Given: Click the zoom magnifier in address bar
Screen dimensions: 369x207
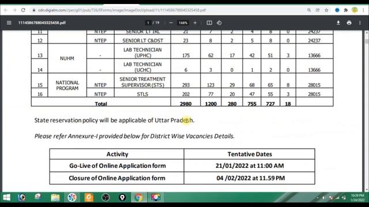Looking at the screenshot, I should (309, 10).
